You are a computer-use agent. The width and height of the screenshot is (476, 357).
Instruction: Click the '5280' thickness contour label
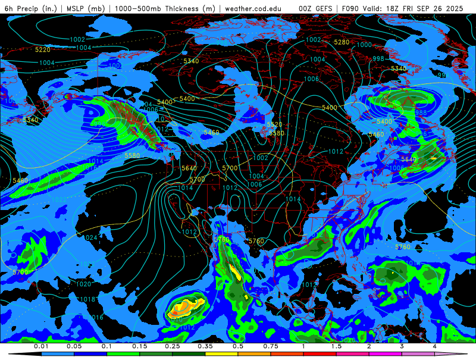coord(342,42)
